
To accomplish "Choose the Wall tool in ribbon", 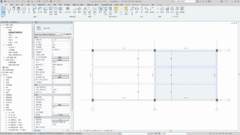I will [x=9, y=10].
